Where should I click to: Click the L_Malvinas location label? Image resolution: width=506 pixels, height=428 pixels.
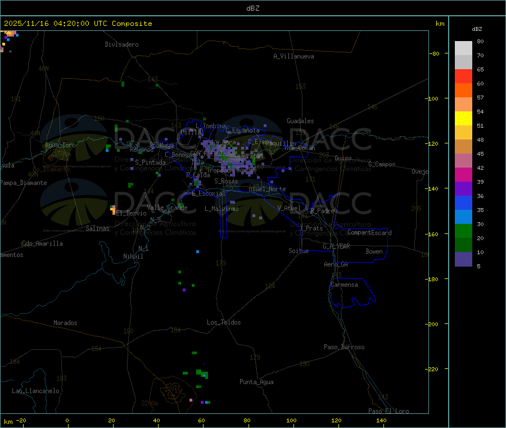point(222,209)
